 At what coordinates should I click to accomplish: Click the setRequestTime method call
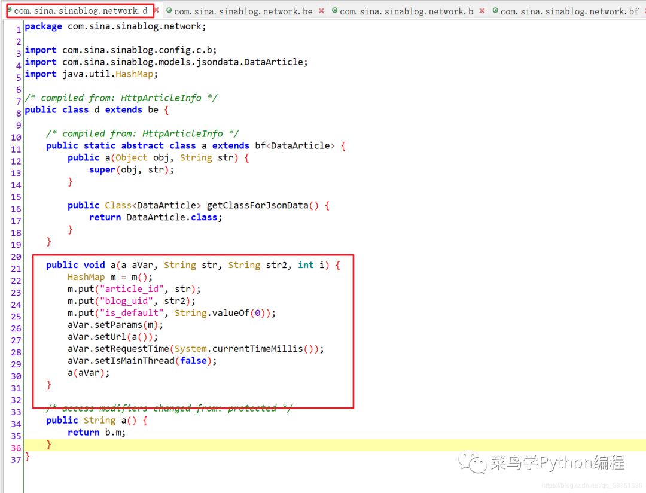click(132, 349)
